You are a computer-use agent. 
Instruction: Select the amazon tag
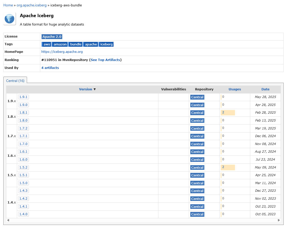click(x=60, y=44)
